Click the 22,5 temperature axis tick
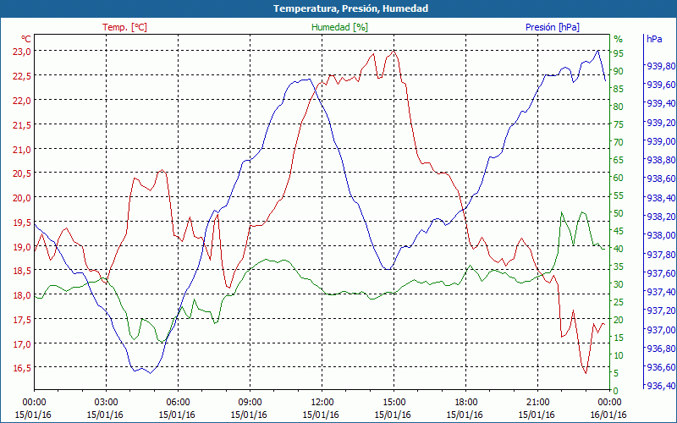The width and height of the screenshot is (677, 423). 22,76
